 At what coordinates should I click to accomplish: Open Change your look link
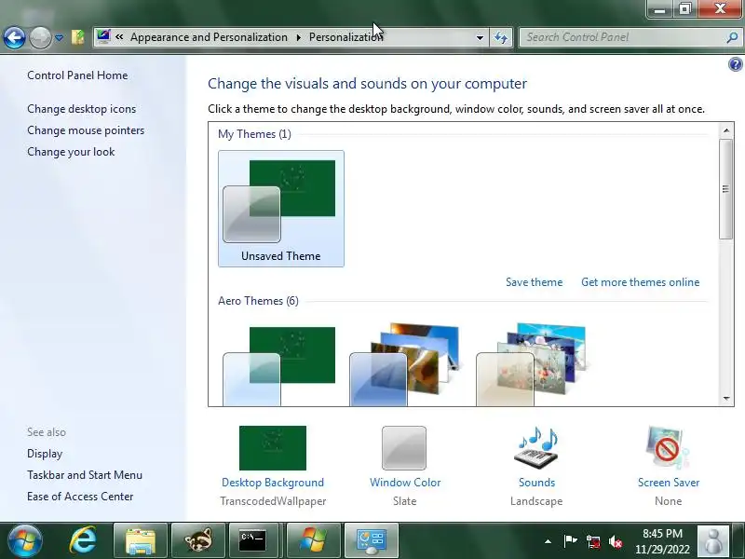(x=71, y=152)
